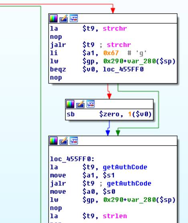
Task: Click the color icon on the loc_455FF0 block
Action: click(x=53, y=141)
